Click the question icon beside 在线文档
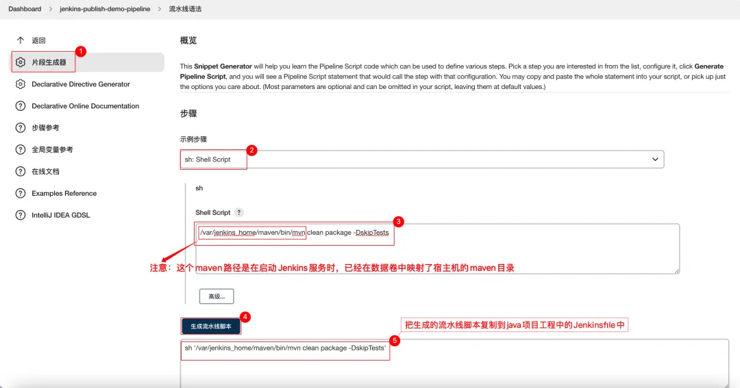 point(21,172)
